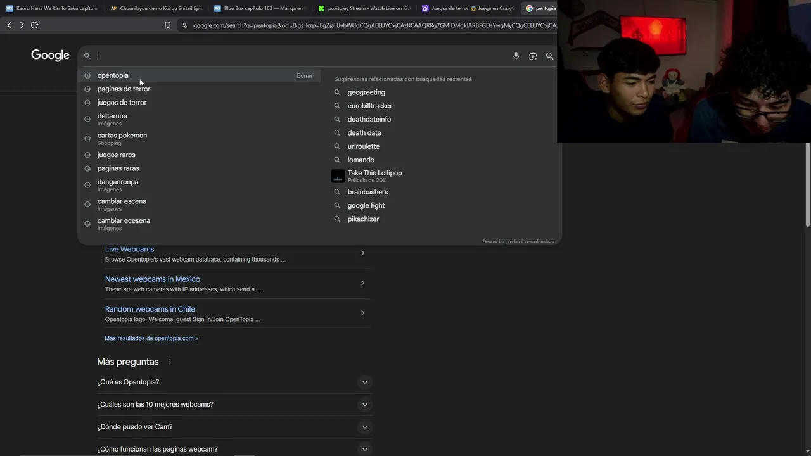
Task: Select 'cartas pokemon' shopping suggestion
Action: (122, 139)
